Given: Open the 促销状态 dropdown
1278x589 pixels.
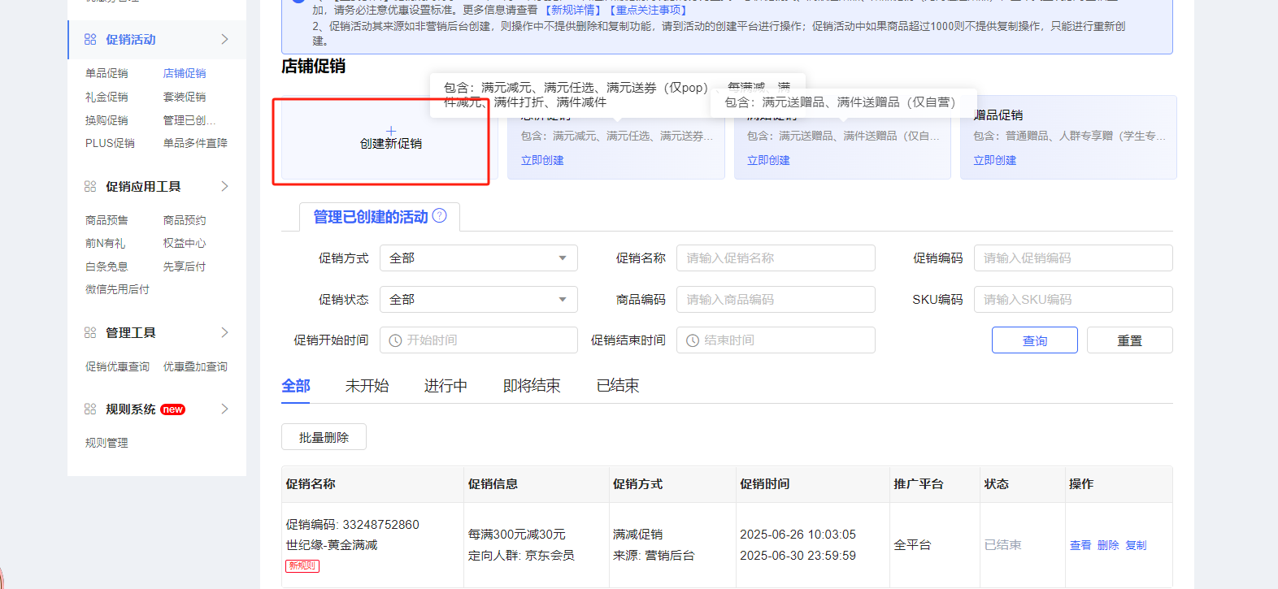Looking at the screenshot, I should [478, 300].
